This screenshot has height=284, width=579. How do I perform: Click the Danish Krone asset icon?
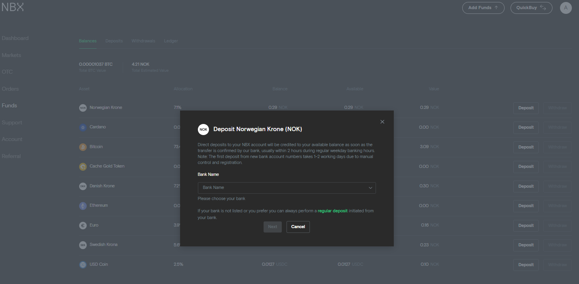click(83, 186)
